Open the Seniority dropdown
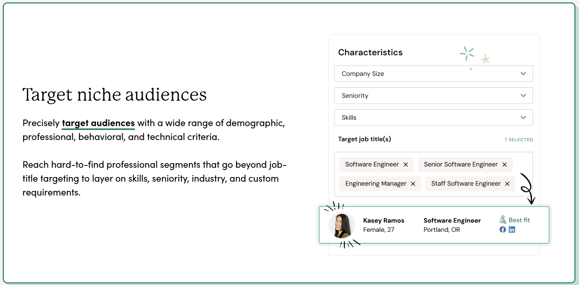The image size is (579, 285). click(x=433, y=96)
